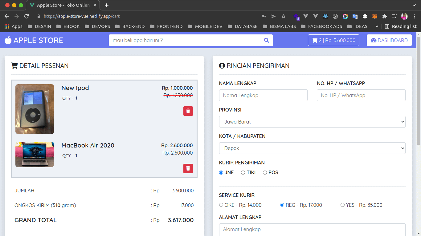
Task: Select JNE courier radio button
Action: point(221,173)
